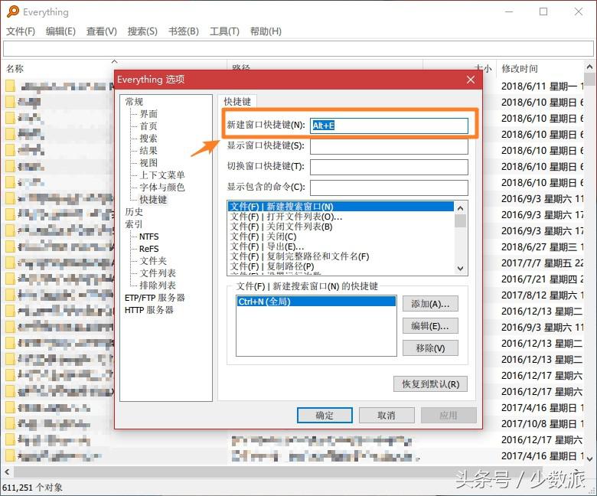Screen dimensions: 597x496
Task: Select the Ctrl+N (全局) shortcut entry
Action: coord(316,302)
